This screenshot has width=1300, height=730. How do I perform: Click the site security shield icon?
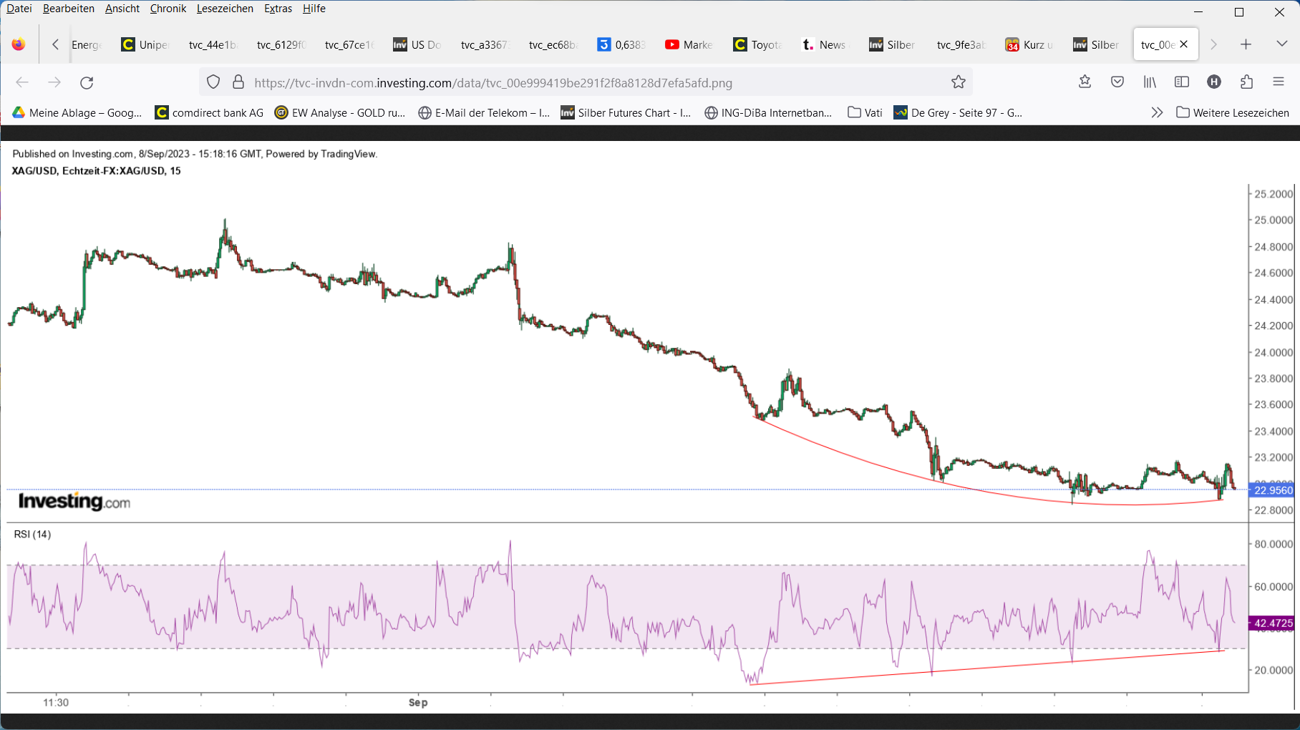point(213,82)
